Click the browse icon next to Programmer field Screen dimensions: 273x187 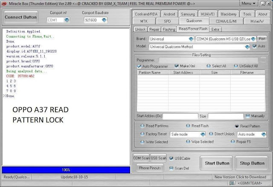click(263, 60)
